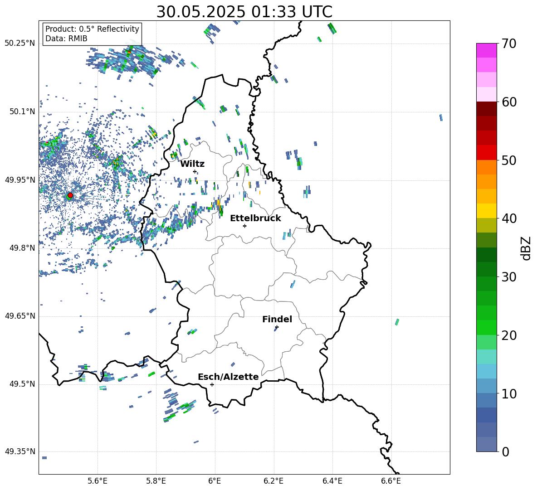537x490 pixels.
Task: Click the red radar site marker
Action: (x=70, y=195)
